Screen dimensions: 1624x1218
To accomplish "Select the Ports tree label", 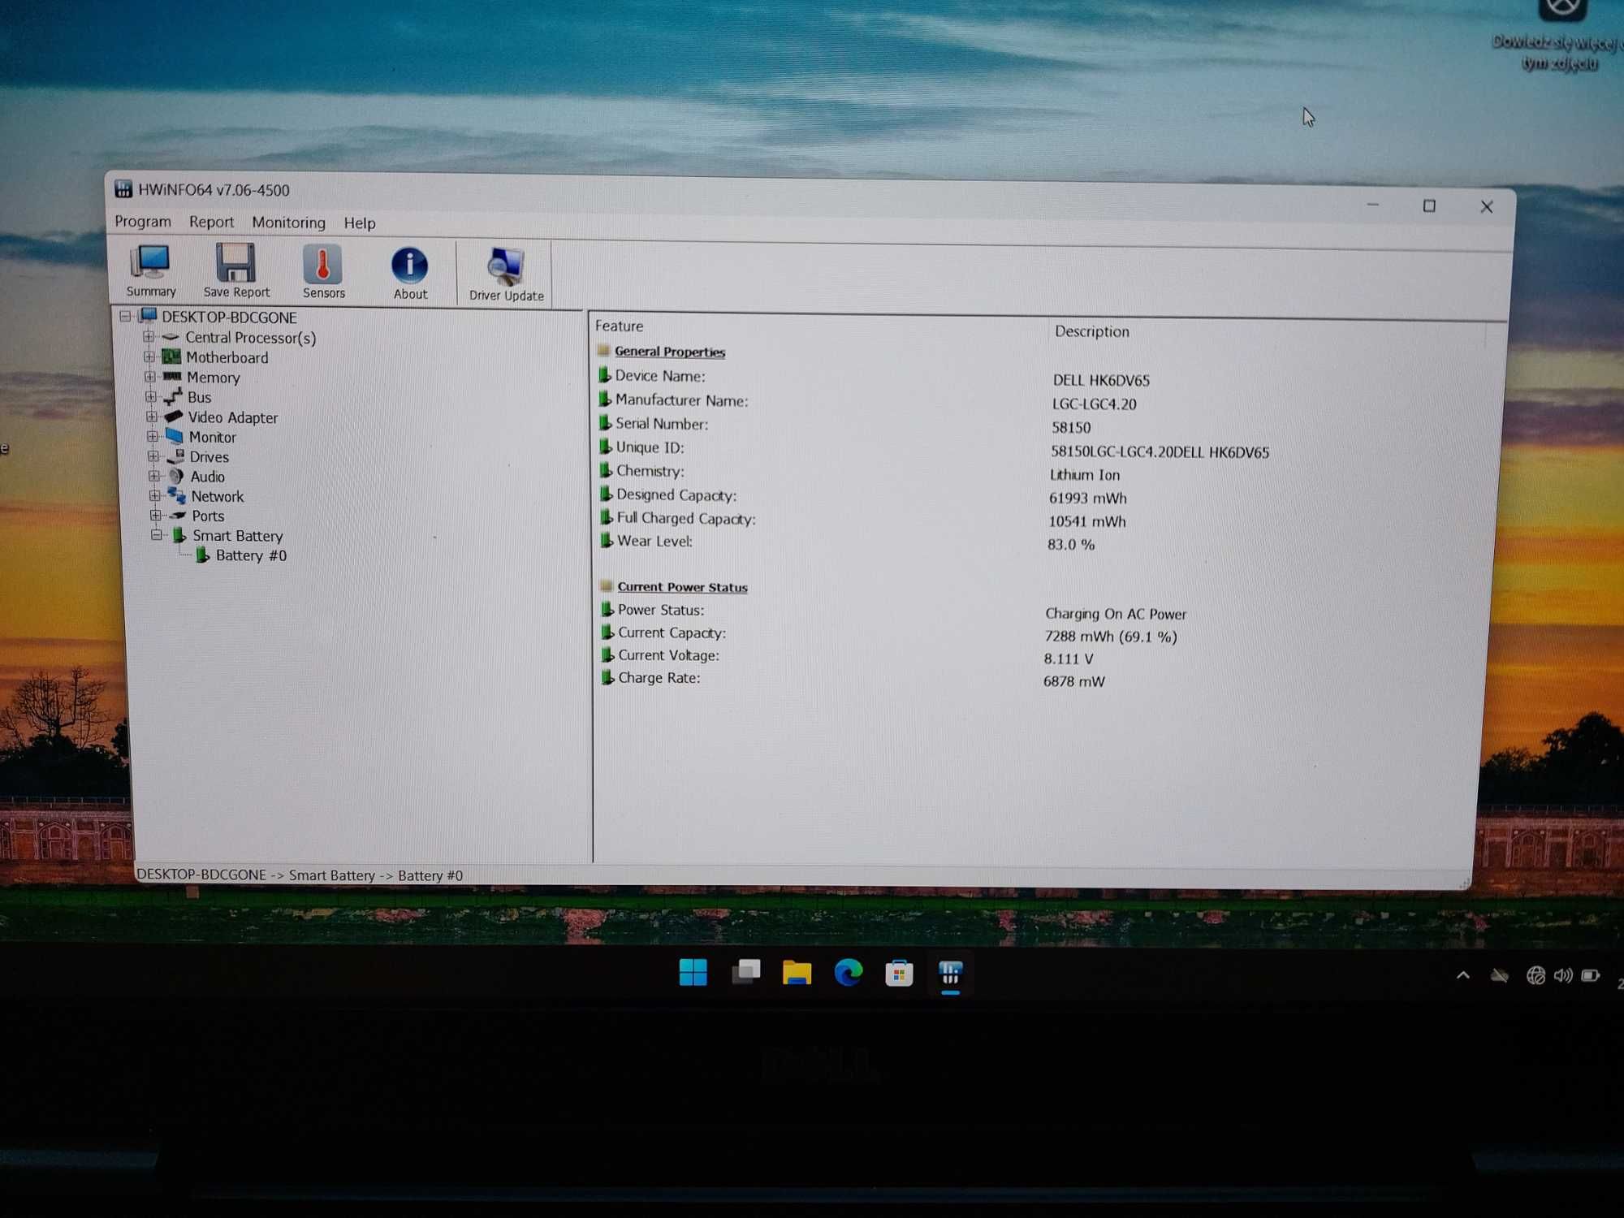I will click(208, 516).
